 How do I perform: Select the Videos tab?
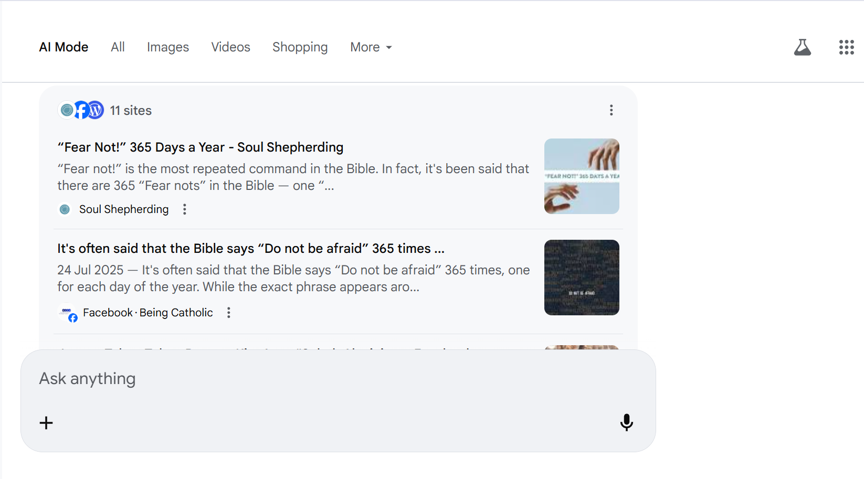(230, 47)
